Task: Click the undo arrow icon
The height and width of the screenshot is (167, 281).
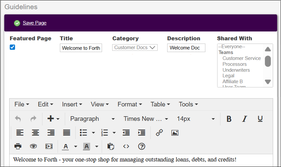Action: click(x=18, y=119)
